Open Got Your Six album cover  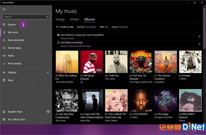[x=141, y=62]
